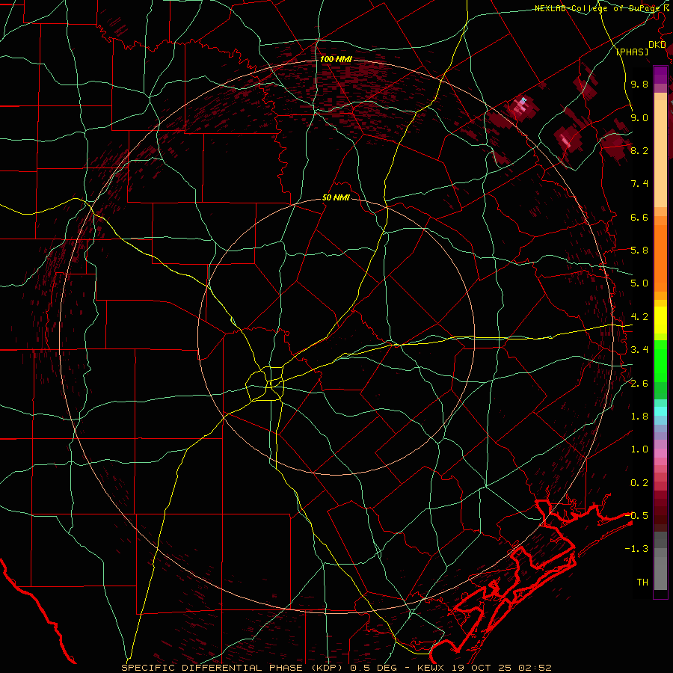The height and width of the screenshot is (673, 673).
Task: Click the -0.5 legend value
Action: tap(637, 515)
